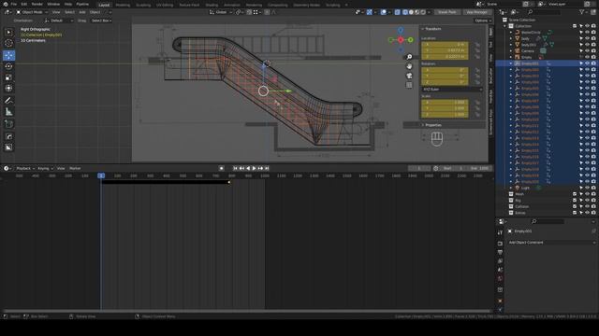Open the Render menu
The width and height of the screenshot is (599, 336).
pyautogui.click(x=37, y=4)
